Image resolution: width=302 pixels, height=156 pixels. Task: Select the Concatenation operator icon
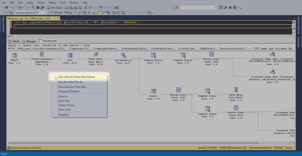[x=123, y=55]
